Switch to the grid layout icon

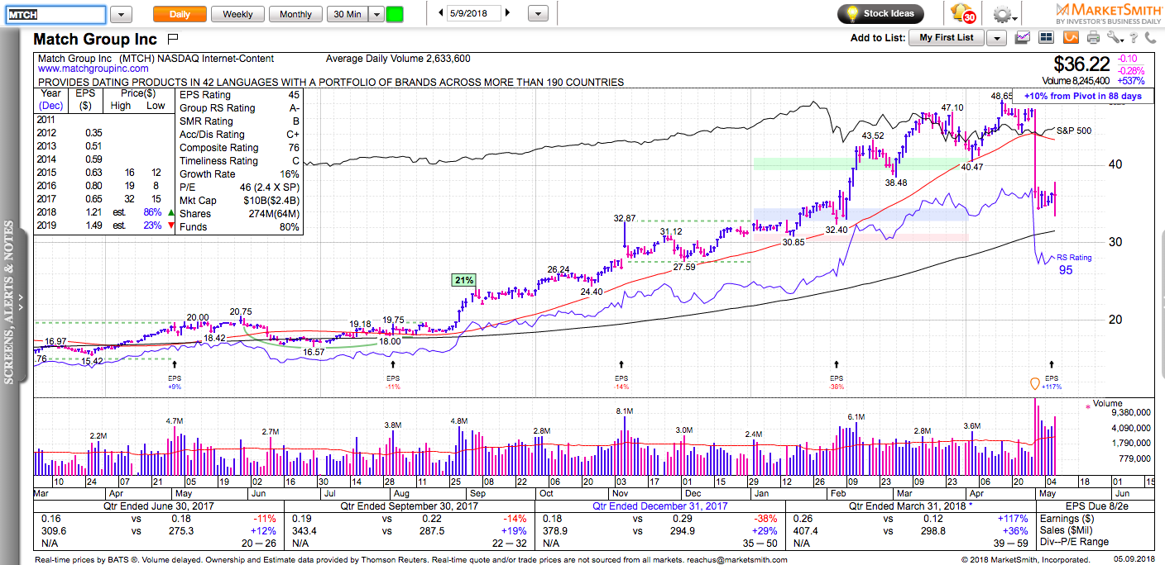[x=1046, y=37]
